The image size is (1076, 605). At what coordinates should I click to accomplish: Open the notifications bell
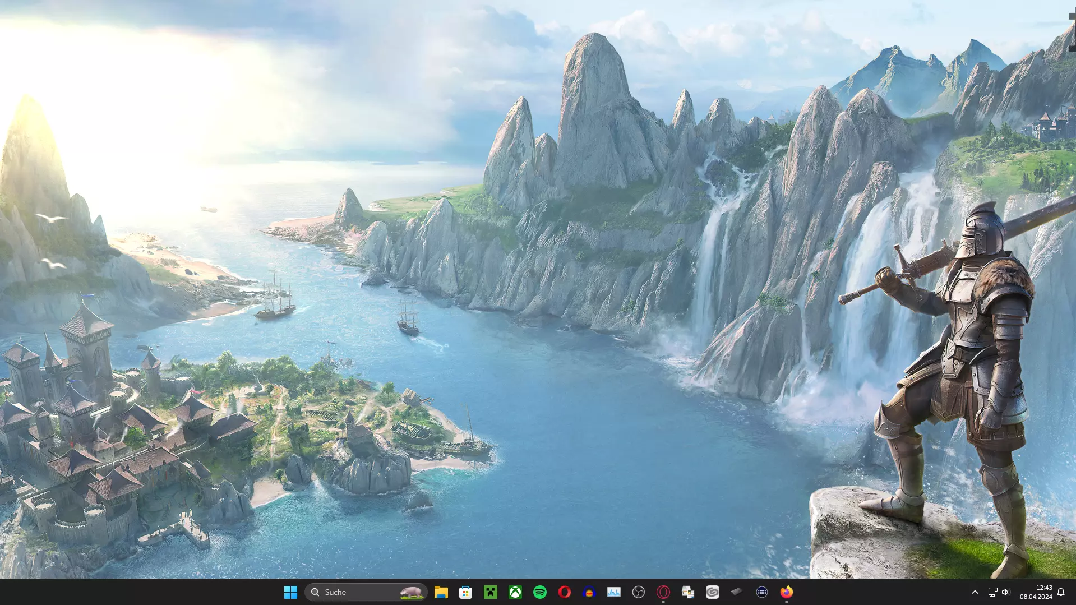coord(1061,592)
